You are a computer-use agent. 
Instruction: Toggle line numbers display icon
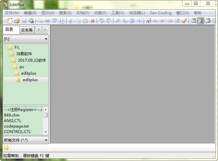tap(177, 21)
